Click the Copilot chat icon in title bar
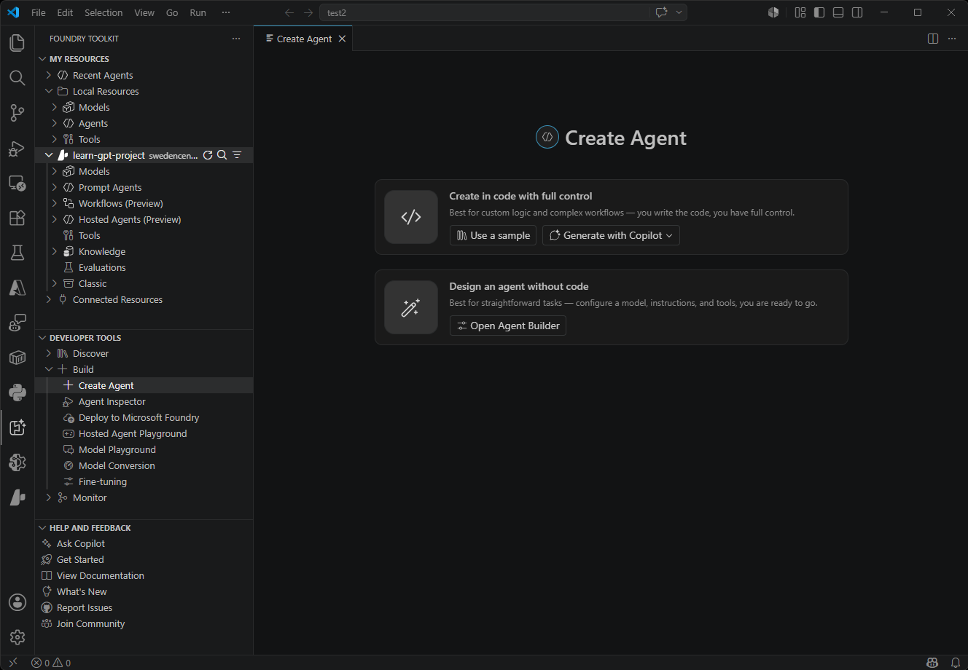The height and width of the screenshot is (670, 968). (x=662, y=12)
